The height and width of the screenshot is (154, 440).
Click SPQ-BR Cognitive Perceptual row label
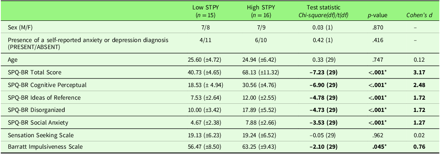39,85
